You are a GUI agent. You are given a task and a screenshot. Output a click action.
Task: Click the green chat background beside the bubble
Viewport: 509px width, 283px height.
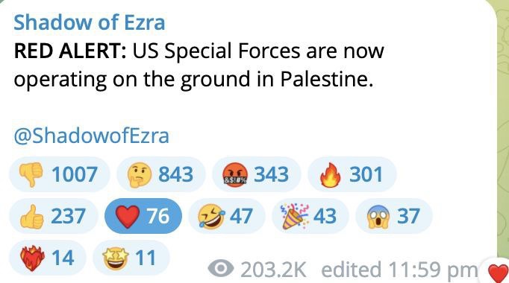(503, 130)
